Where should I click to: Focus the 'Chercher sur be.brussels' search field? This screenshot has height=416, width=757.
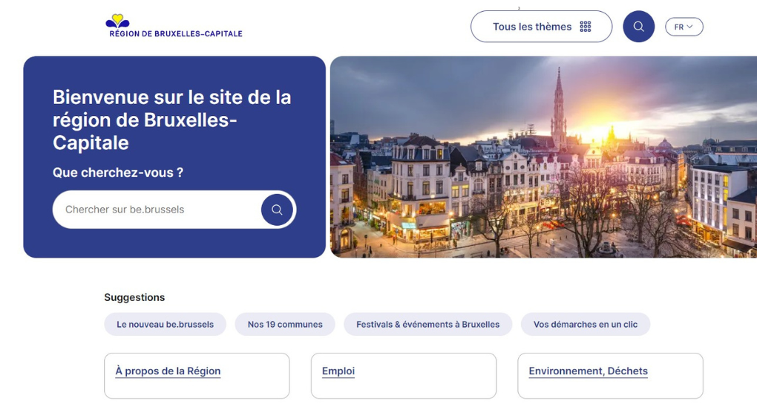pyautogui.click(x=156, y=209)
